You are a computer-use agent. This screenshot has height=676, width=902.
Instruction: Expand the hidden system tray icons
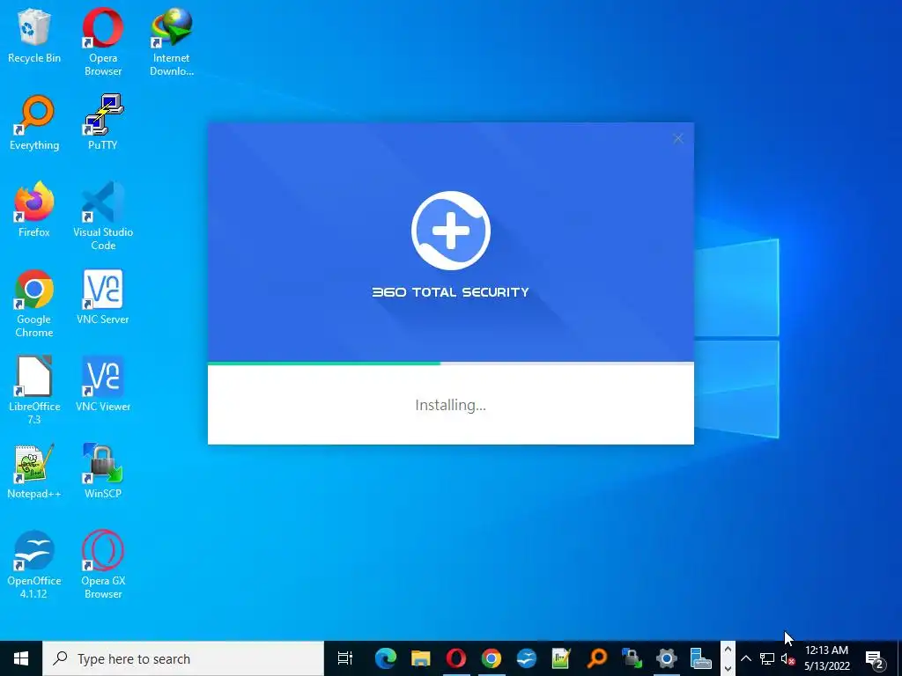(745, 658)
